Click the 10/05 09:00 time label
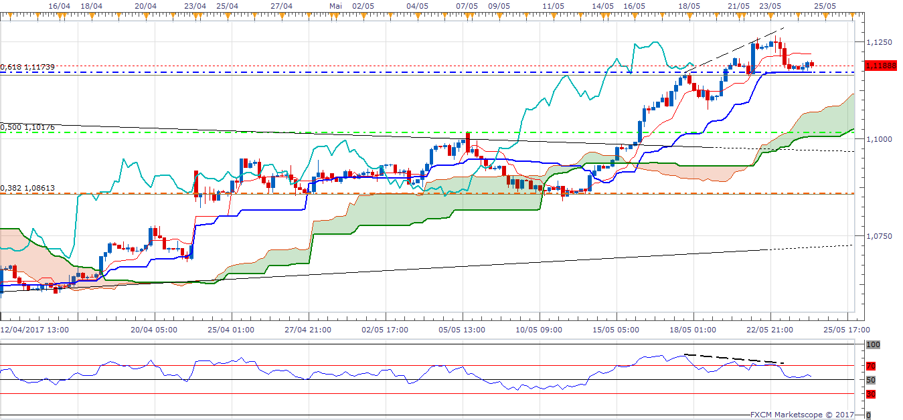The image size is (903, 420). [538, 330]
